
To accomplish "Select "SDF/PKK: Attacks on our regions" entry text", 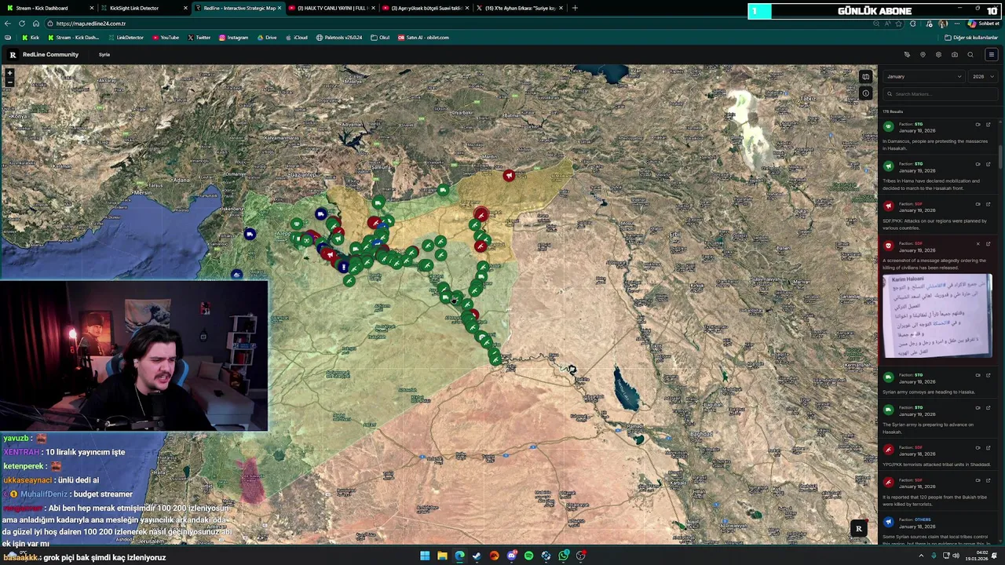I will [934, 224].
